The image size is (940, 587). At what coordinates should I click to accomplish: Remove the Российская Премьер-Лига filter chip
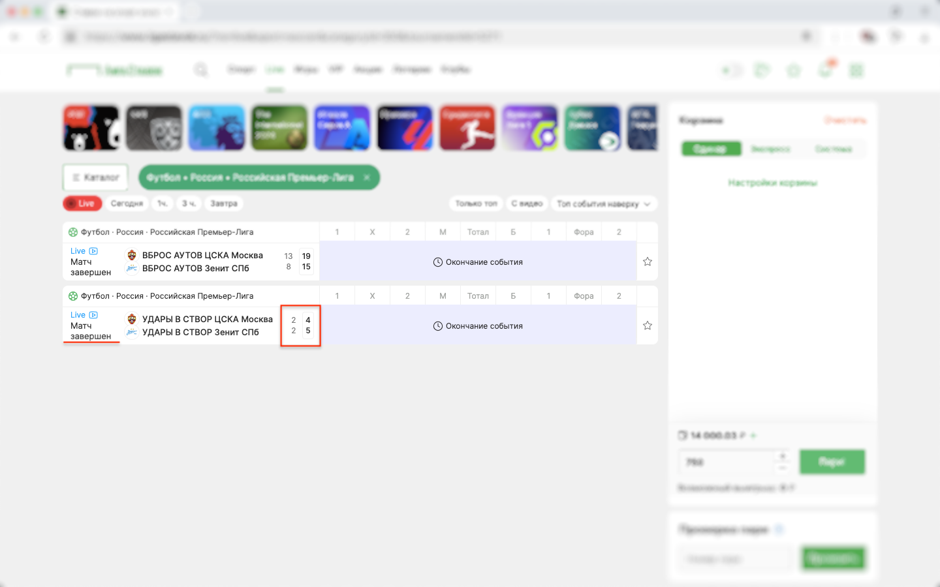pos(367,177)
